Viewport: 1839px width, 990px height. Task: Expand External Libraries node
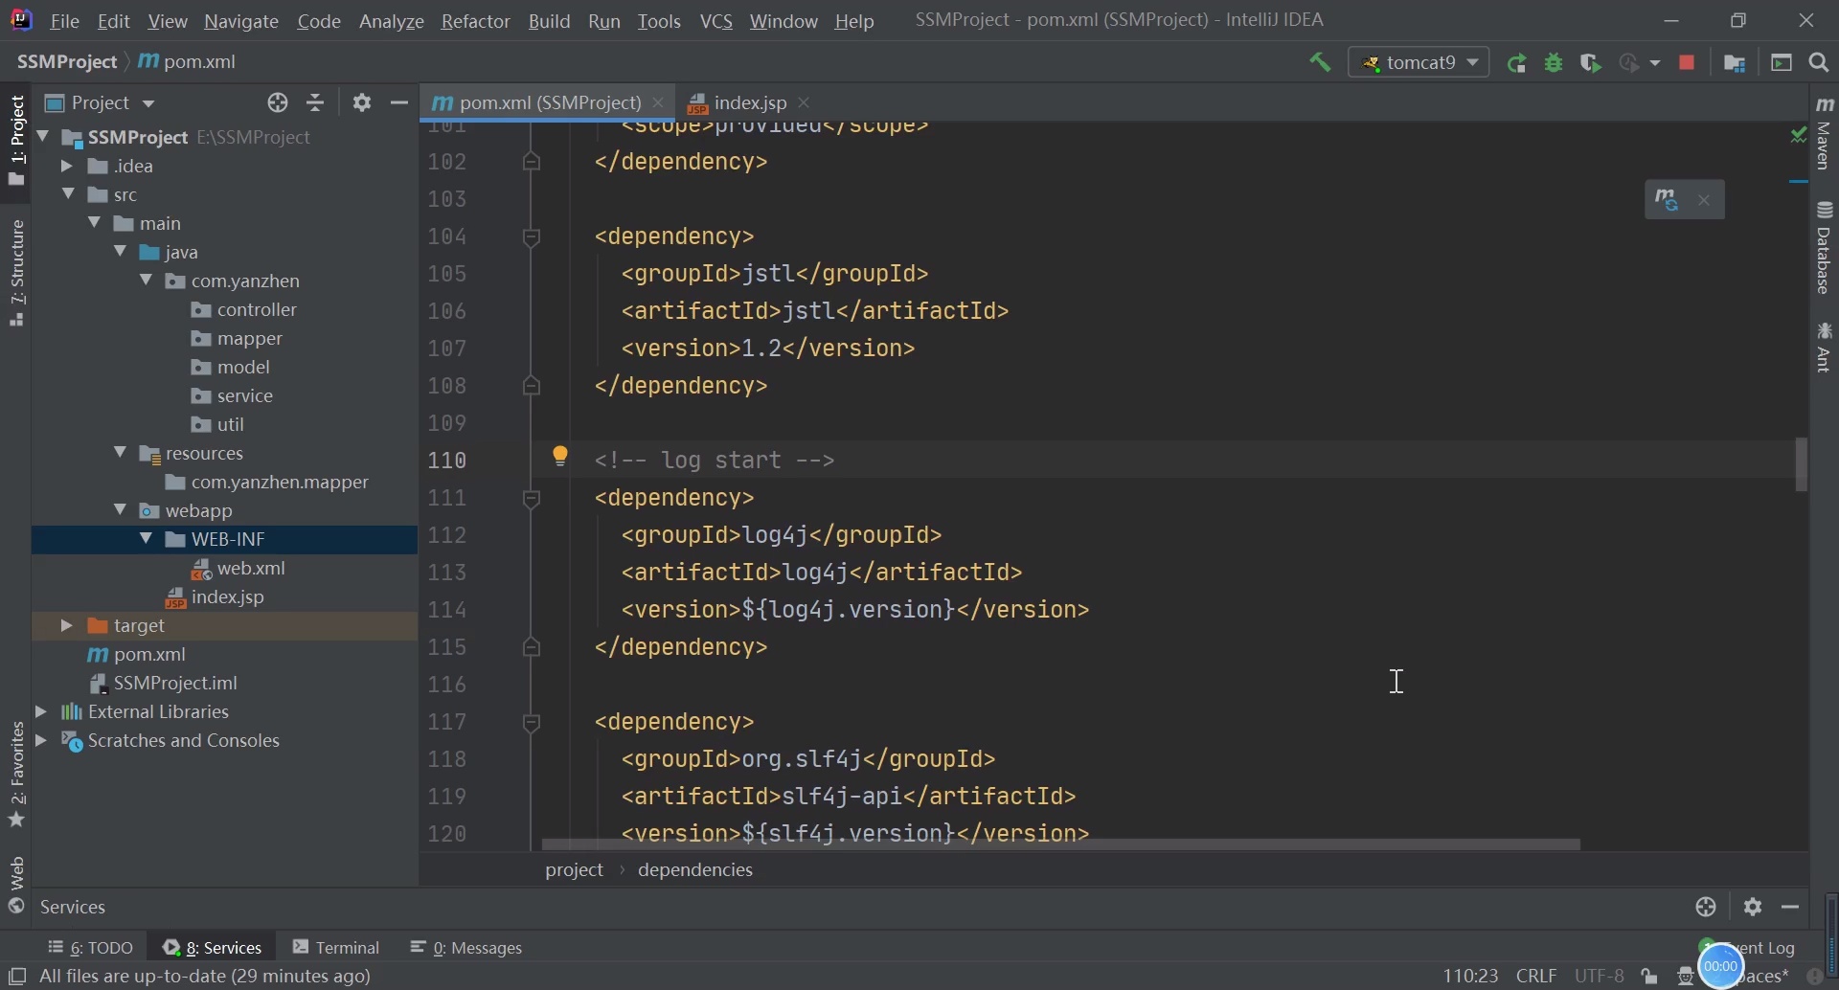click(x=41, y=712)
